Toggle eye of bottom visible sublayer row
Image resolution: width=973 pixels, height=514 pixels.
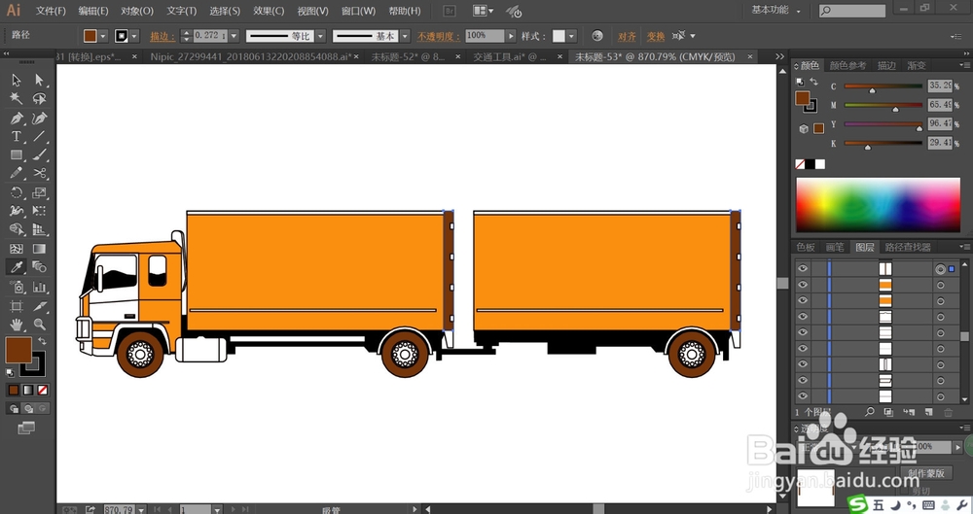point(803,396)
